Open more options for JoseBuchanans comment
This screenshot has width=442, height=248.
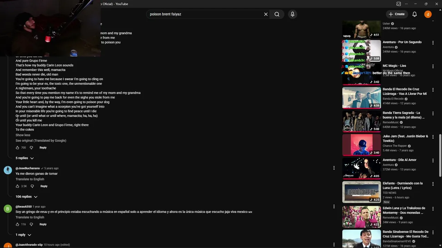point(334,168)
